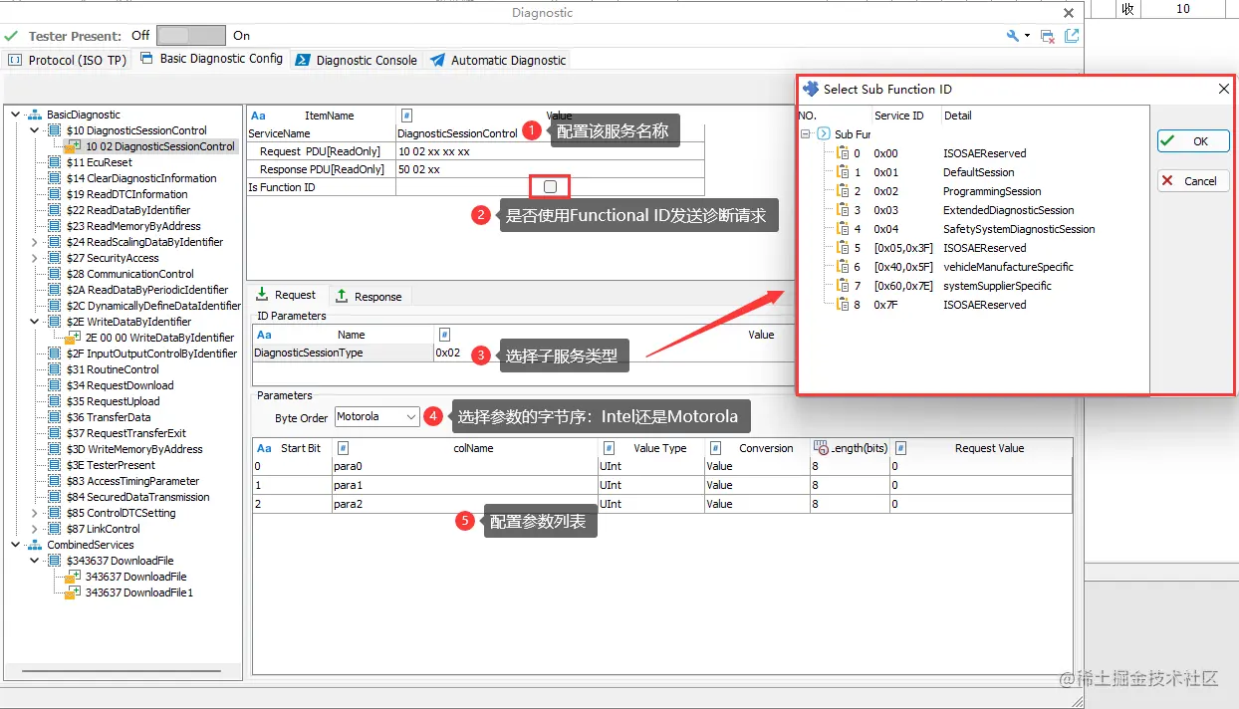
Task: Click the 0x04 SafetySystemDiagnosticSession row icon
Action: click(x=843, y=229)
